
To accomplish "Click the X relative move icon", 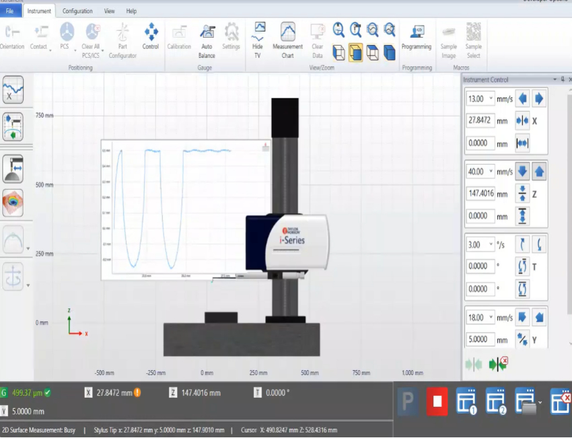I will click(x=522, y=143).
